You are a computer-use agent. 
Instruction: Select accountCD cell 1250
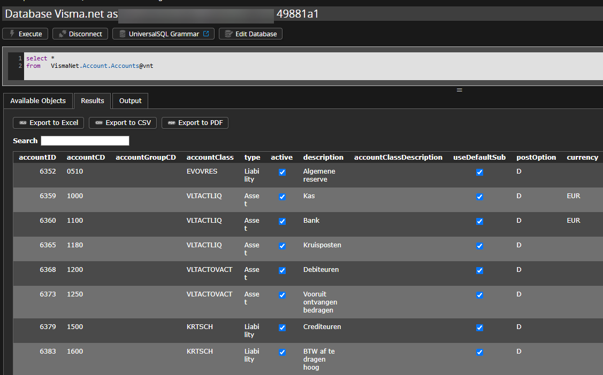[x=74, y=294]
